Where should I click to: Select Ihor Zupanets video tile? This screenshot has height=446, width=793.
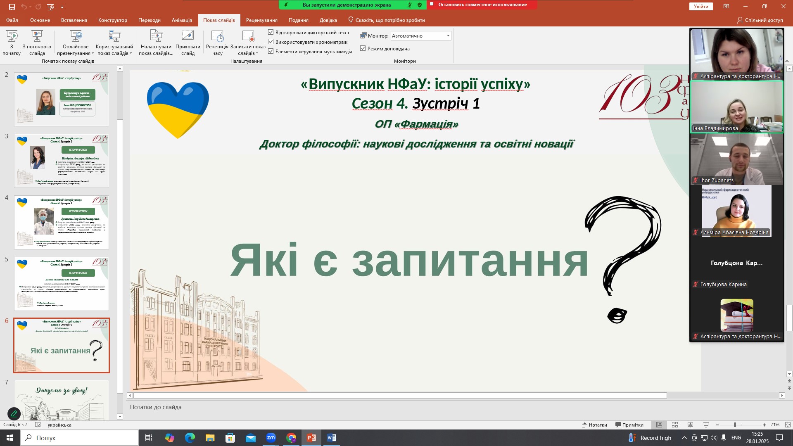[x=737, y=159]
